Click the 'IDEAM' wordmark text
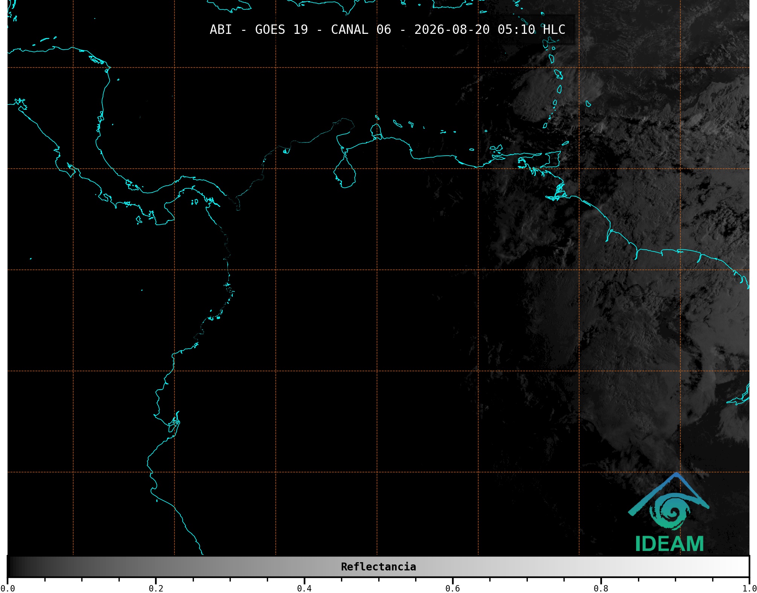This screenshot has width=757, height=593. pyautogui.click(x=669, y=544)
